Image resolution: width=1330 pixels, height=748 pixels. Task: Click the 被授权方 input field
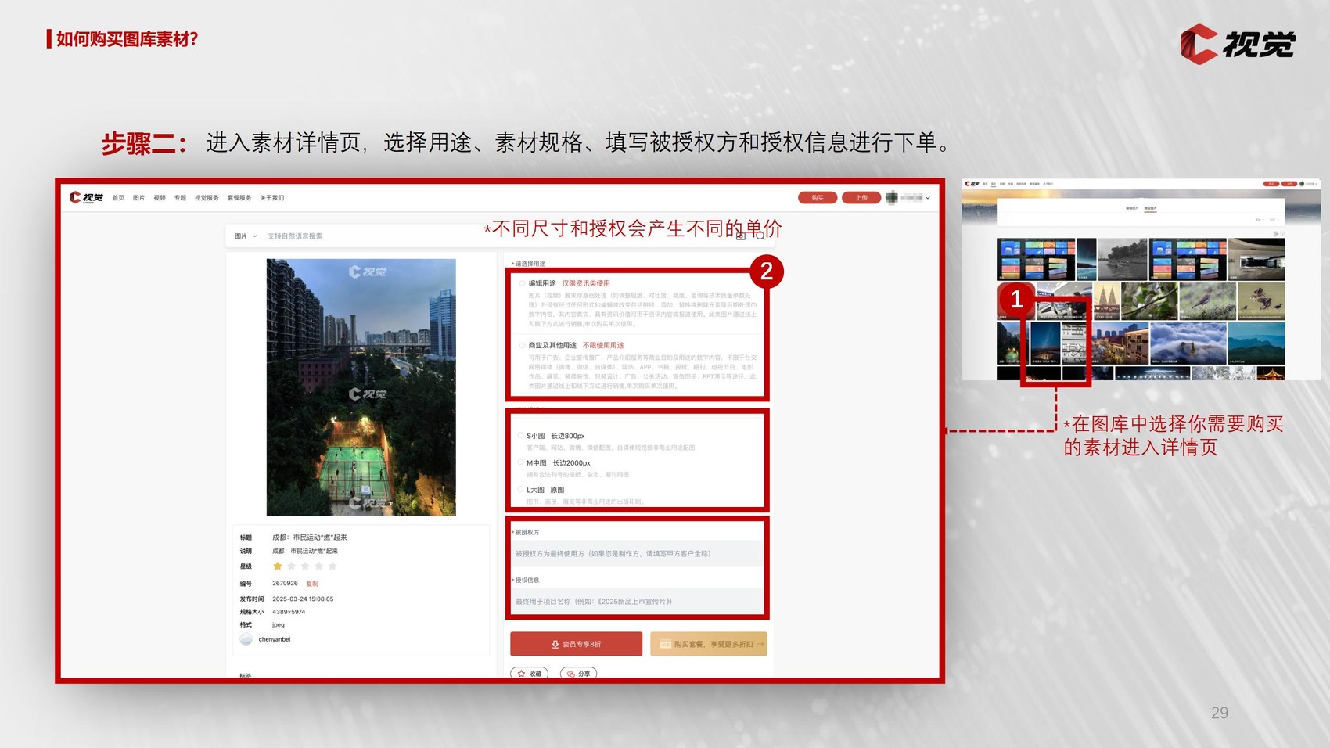pyautogui.click(x=637, y=554)
